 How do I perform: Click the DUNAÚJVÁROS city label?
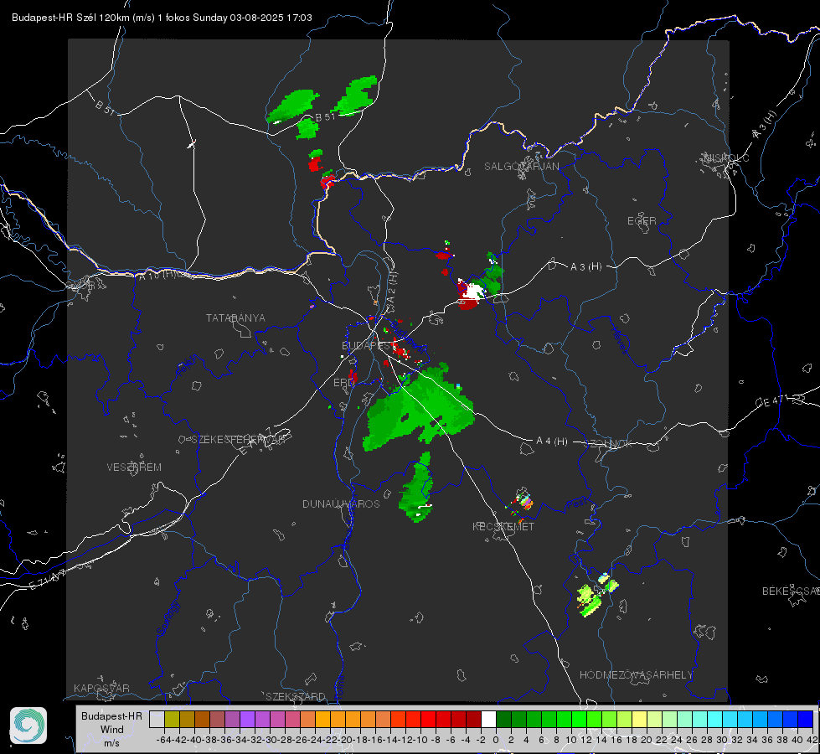pos(341,504)
